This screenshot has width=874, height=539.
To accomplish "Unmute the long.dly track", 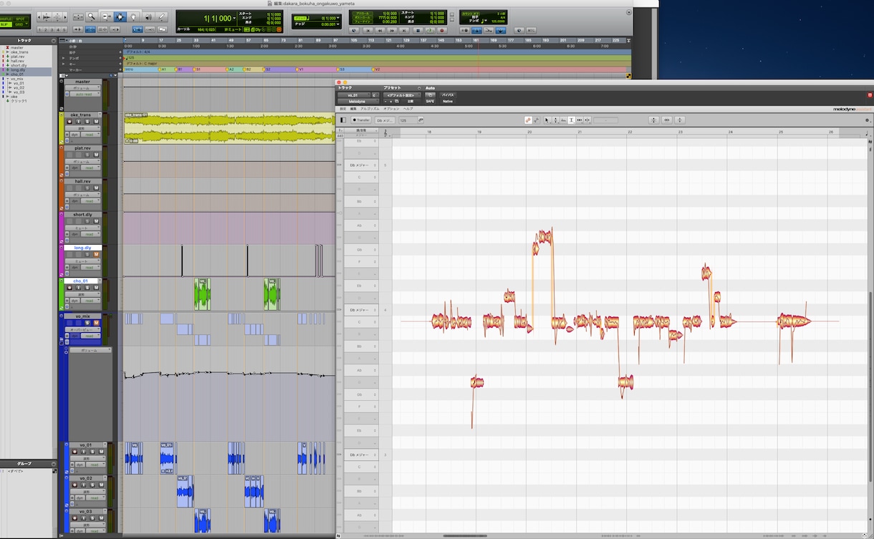I will 96,254.
